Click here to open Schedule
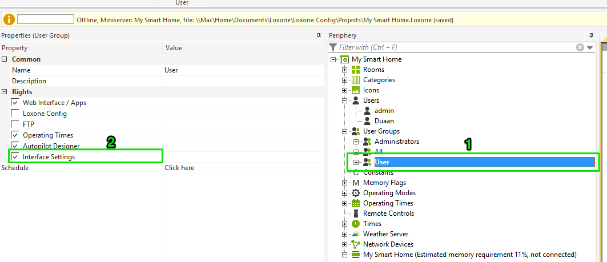The image size is (607, 262). pos(179,168)
